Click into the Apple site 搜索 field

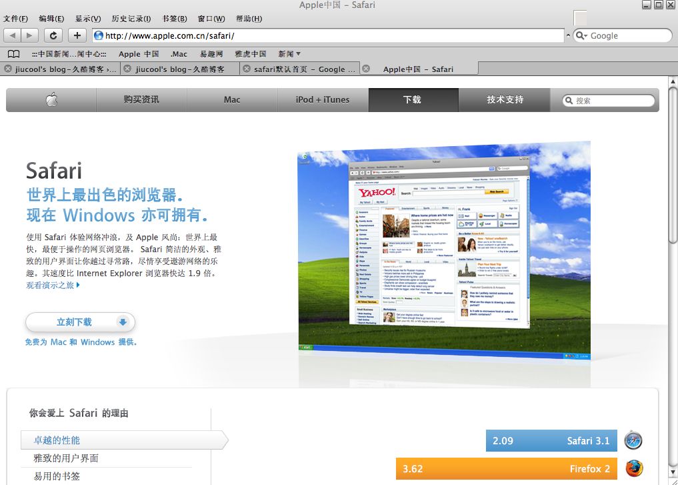click(609, 100)
